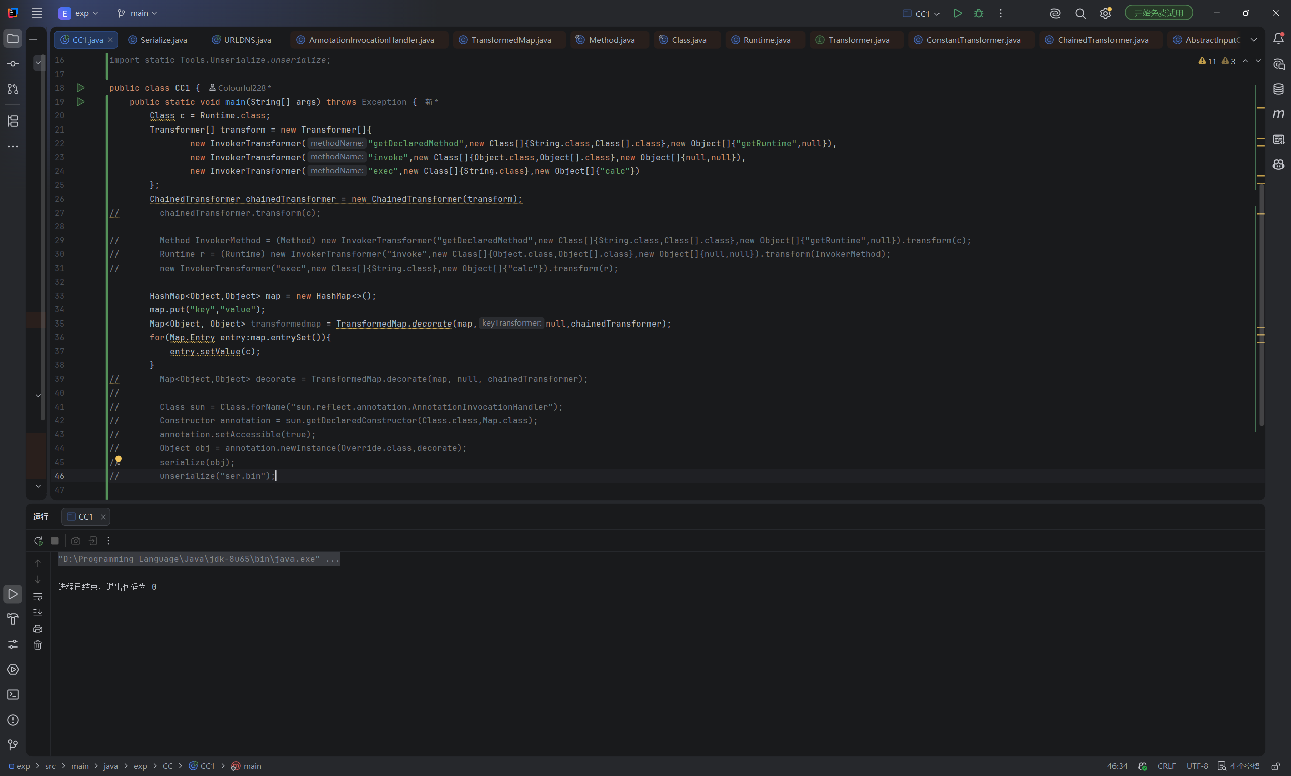Stop the running process square icon

coord(55,541)
